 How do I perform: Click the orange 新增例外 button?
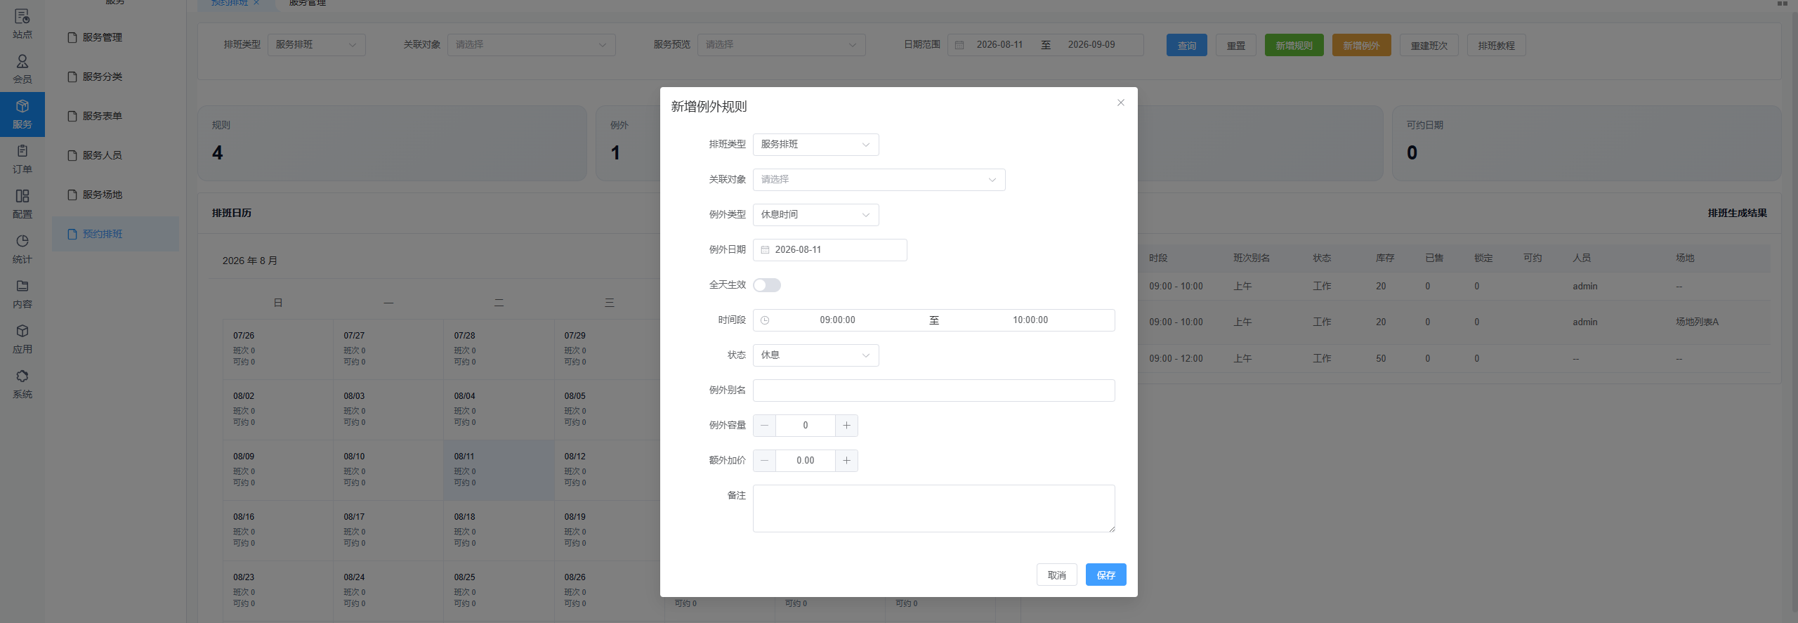[1361, 45]
